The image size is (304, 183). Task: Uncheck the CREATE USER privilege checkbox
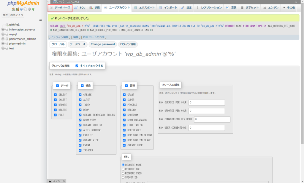tap(124, 145)
